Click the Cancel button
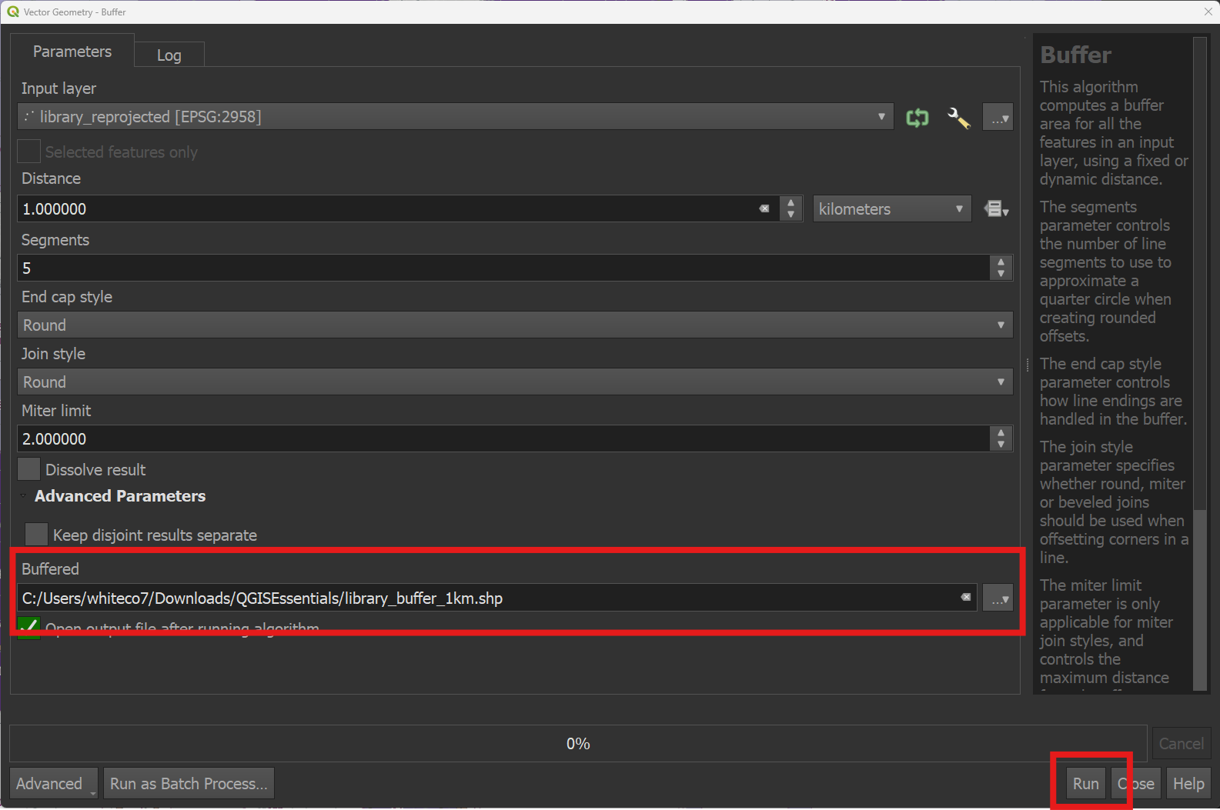Screen dimensions: 1220x810 1181,743
